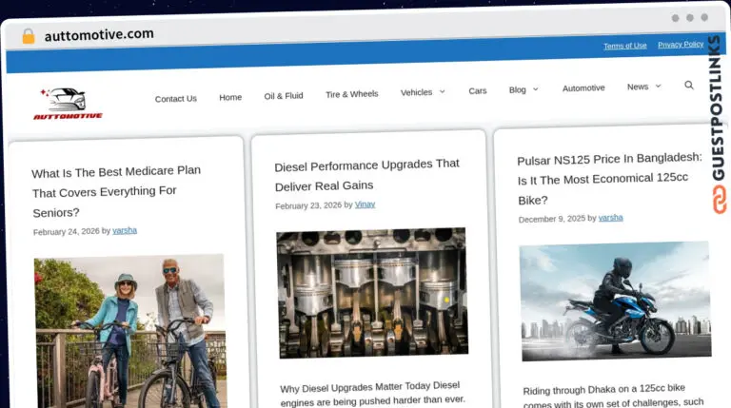Open Tire & Wheels category
The width and height of the screenshot is (731, 408).
pos(352,94)
